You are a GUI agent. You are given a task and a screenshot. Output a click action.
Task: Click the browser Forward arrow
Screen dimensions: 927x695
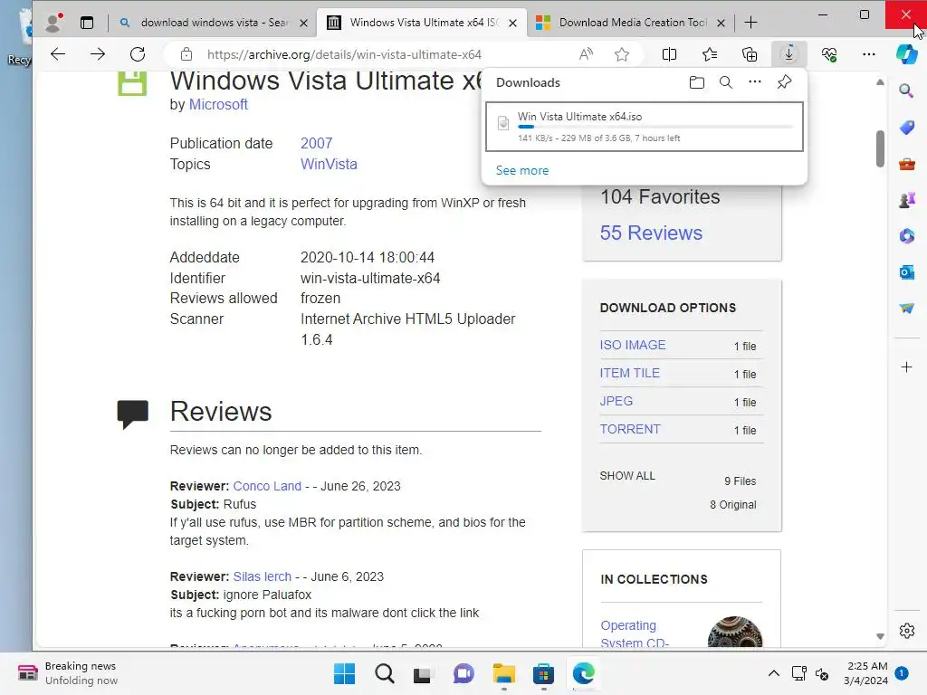(x=98, y=54)
